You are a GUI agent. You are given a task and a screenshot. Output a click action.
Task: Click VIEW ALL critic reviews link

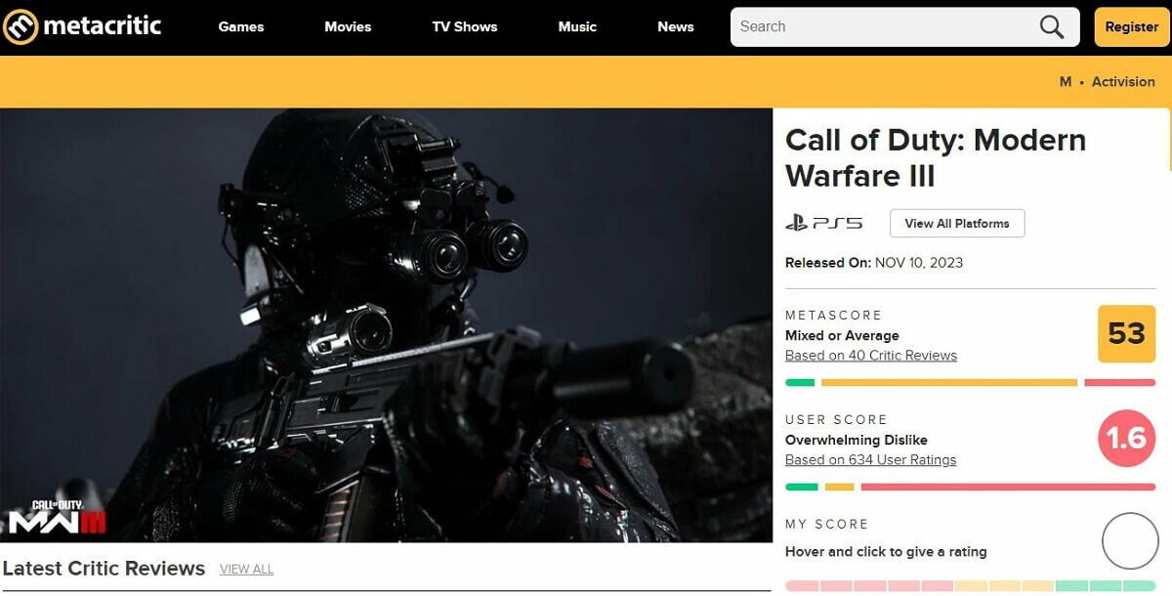(246, 570)
